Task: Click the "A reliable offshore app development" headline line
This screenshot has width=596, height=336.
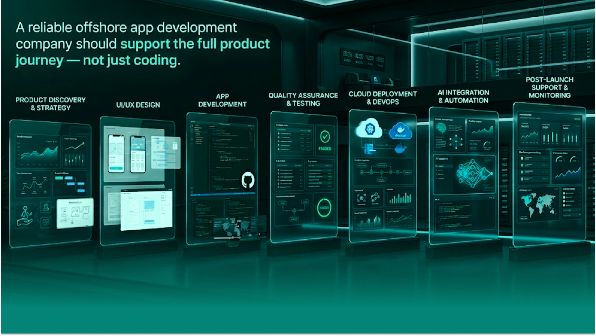Action: tap(126, 27)
